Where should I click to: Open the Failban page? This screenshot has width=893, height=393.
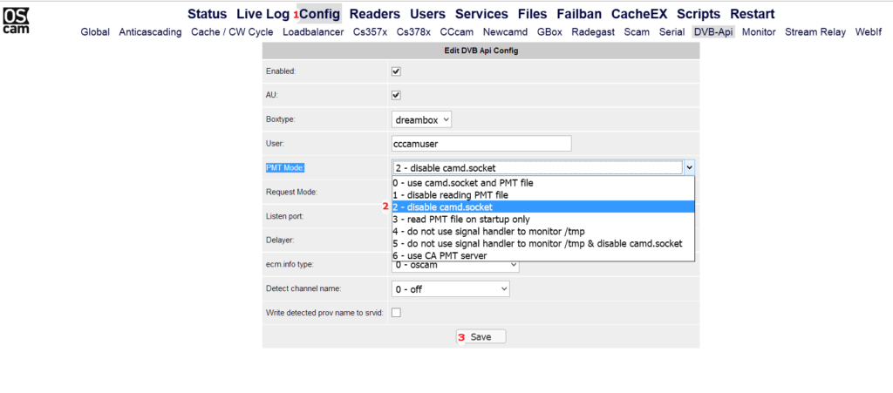coord(579,14)
